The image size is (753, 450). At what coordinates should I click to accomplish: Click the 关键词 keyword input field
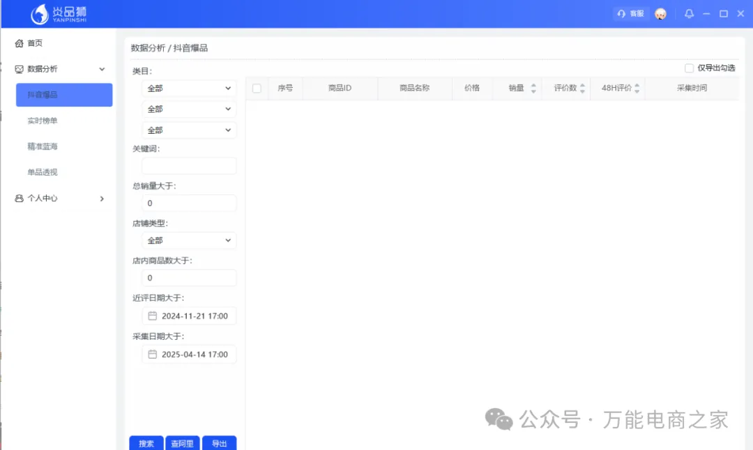189,166
